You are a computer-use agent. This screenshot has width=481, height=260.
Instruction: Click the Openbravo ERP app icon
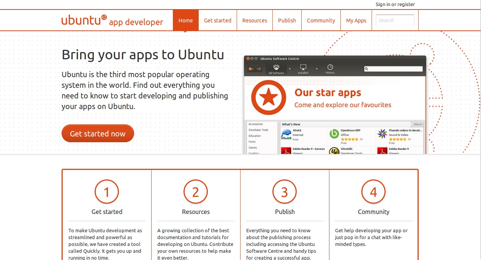(x=334, y=134)
